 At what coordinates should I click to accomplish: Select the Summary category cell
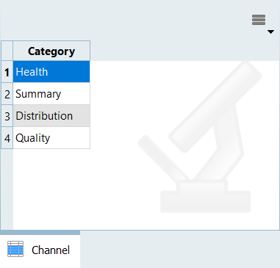pos(51,94)
